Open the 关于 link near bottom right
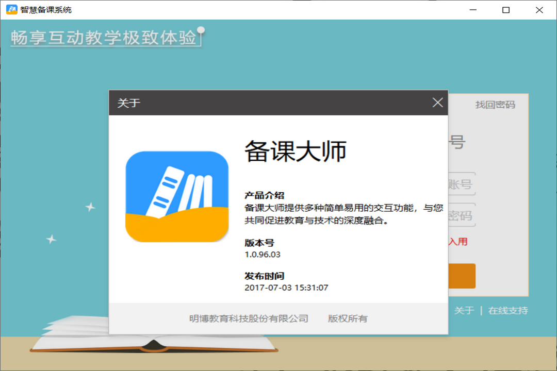Screen dimensions: 557x371 click(x=465, y=311)
